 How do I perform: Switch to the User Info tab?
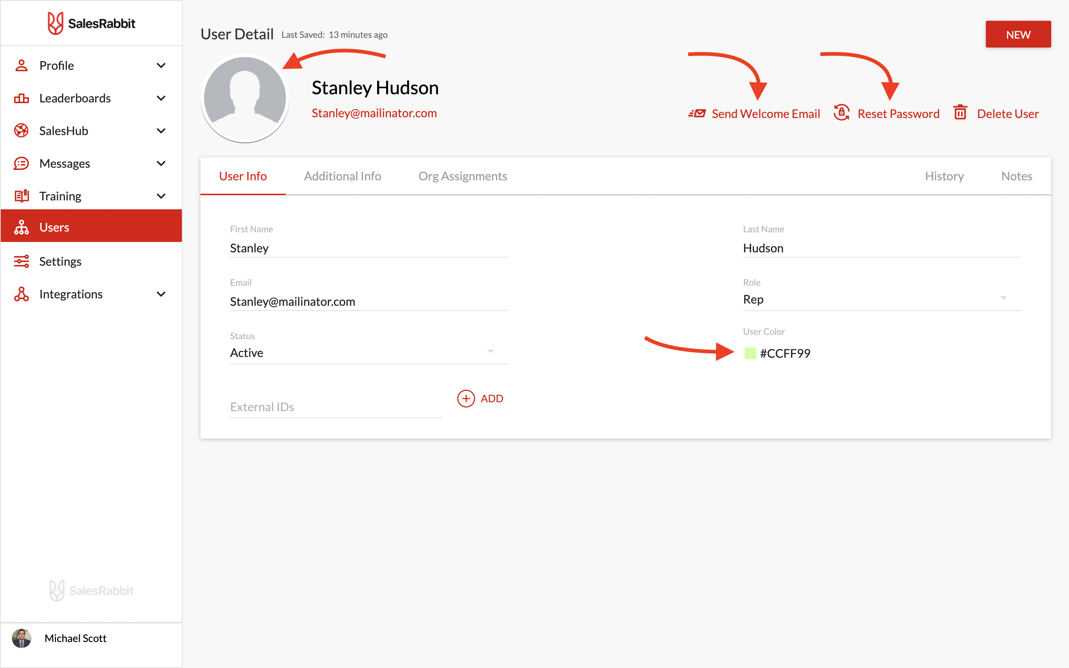coord(243,176)
